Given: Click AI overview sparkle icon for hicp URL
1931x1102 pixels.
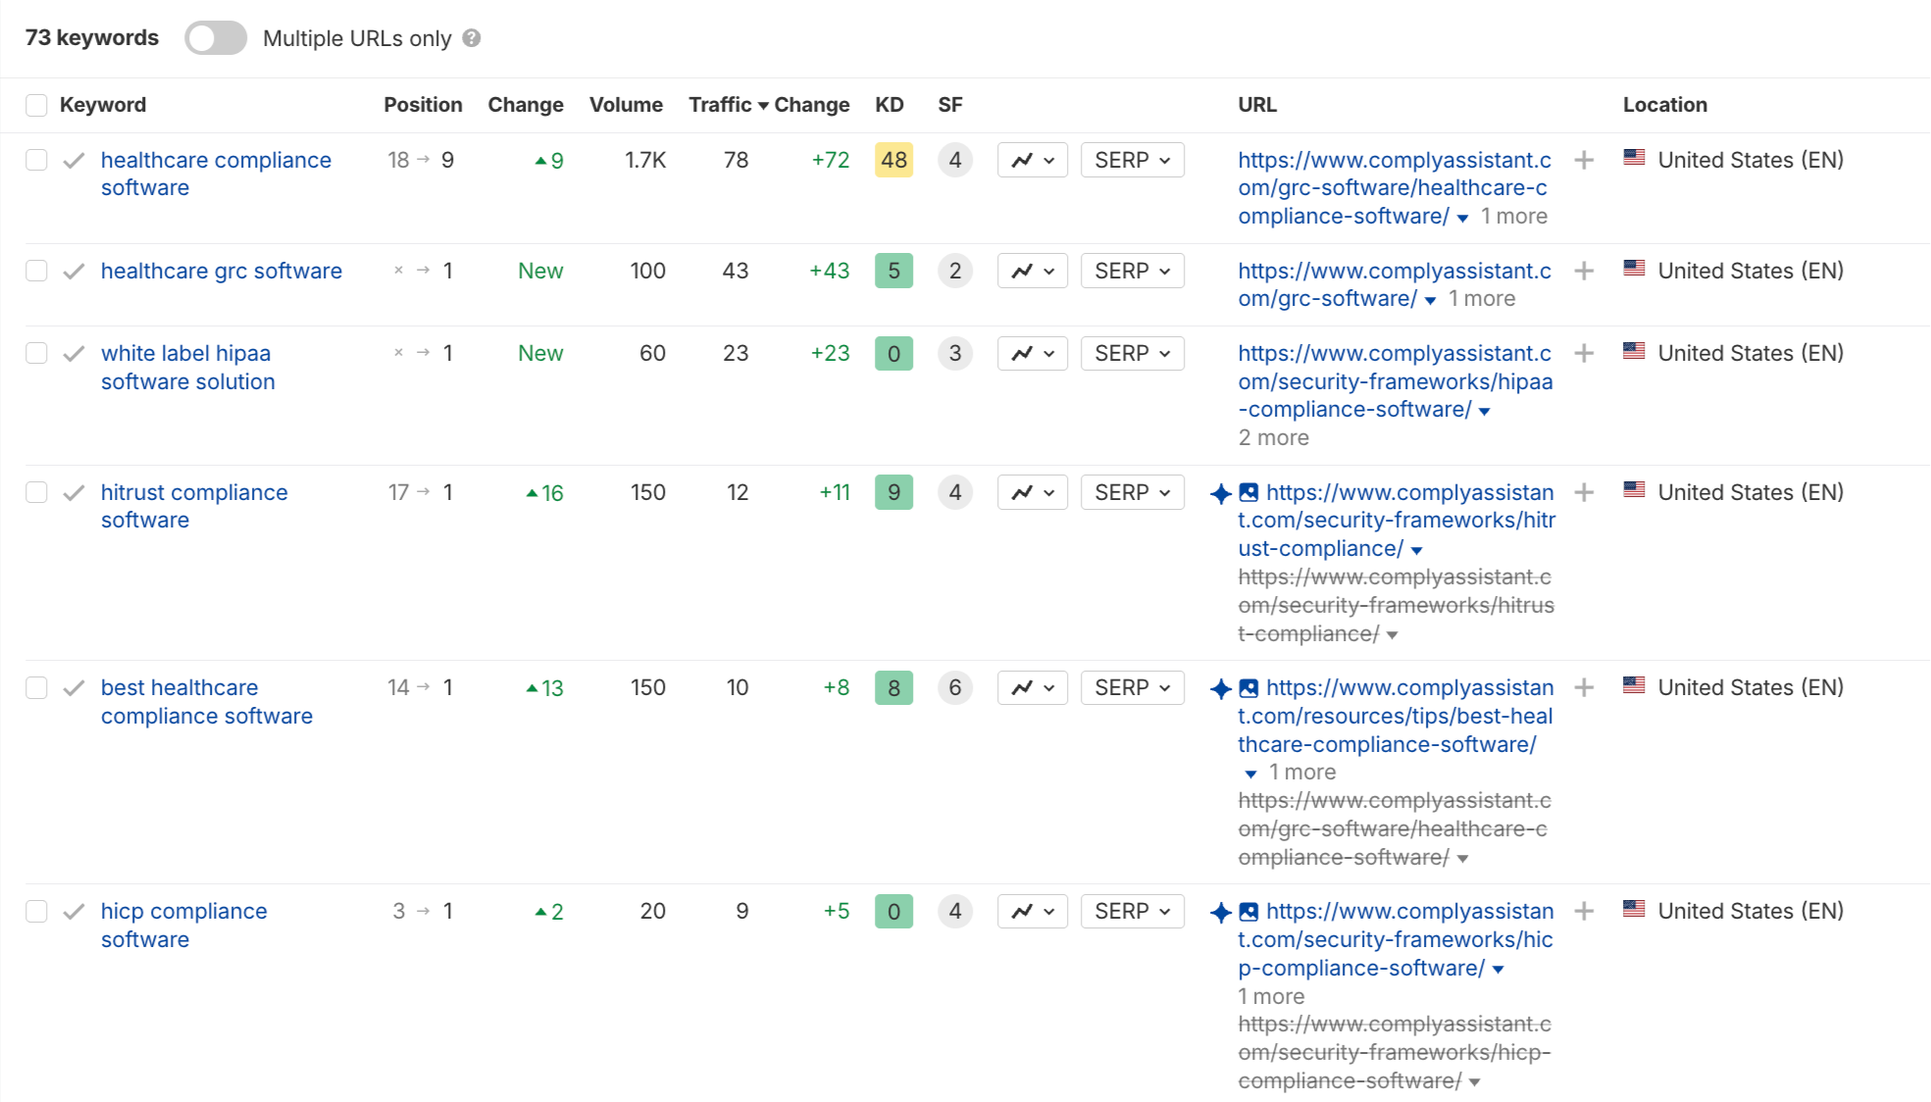Looking at the screenshot, I should pyautogui.click(x=1221, y=912).
